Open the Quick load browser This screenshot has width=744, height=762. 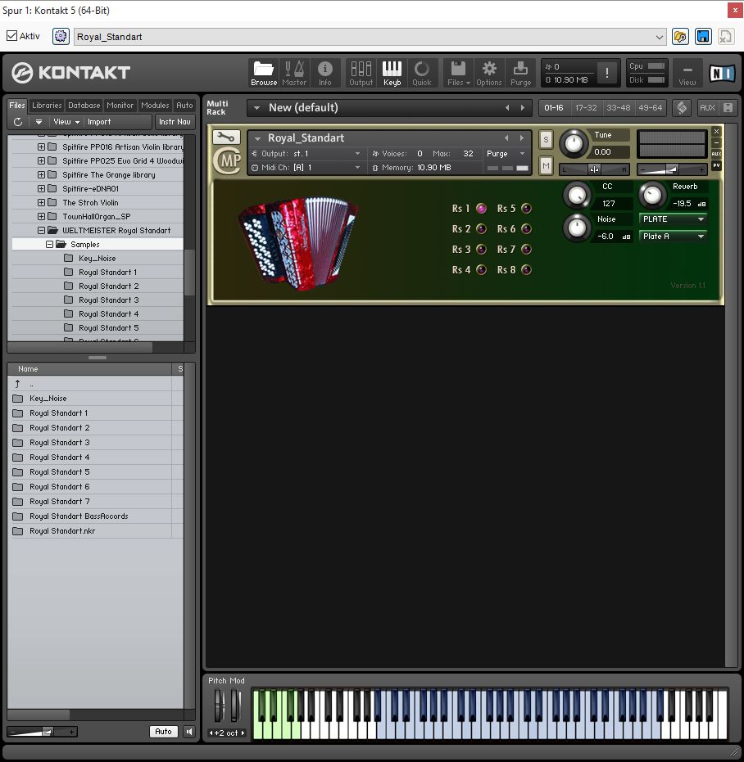click(x=422, y=74)
